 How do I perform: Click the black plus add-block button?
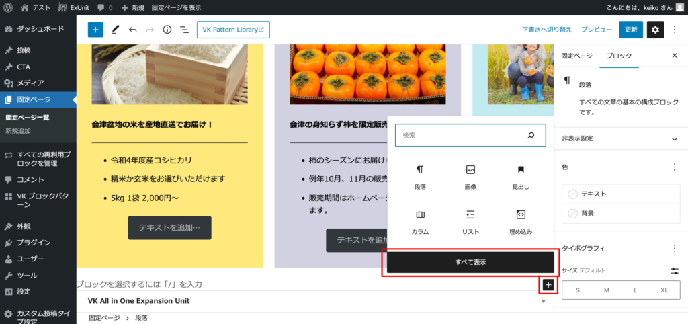548,285
